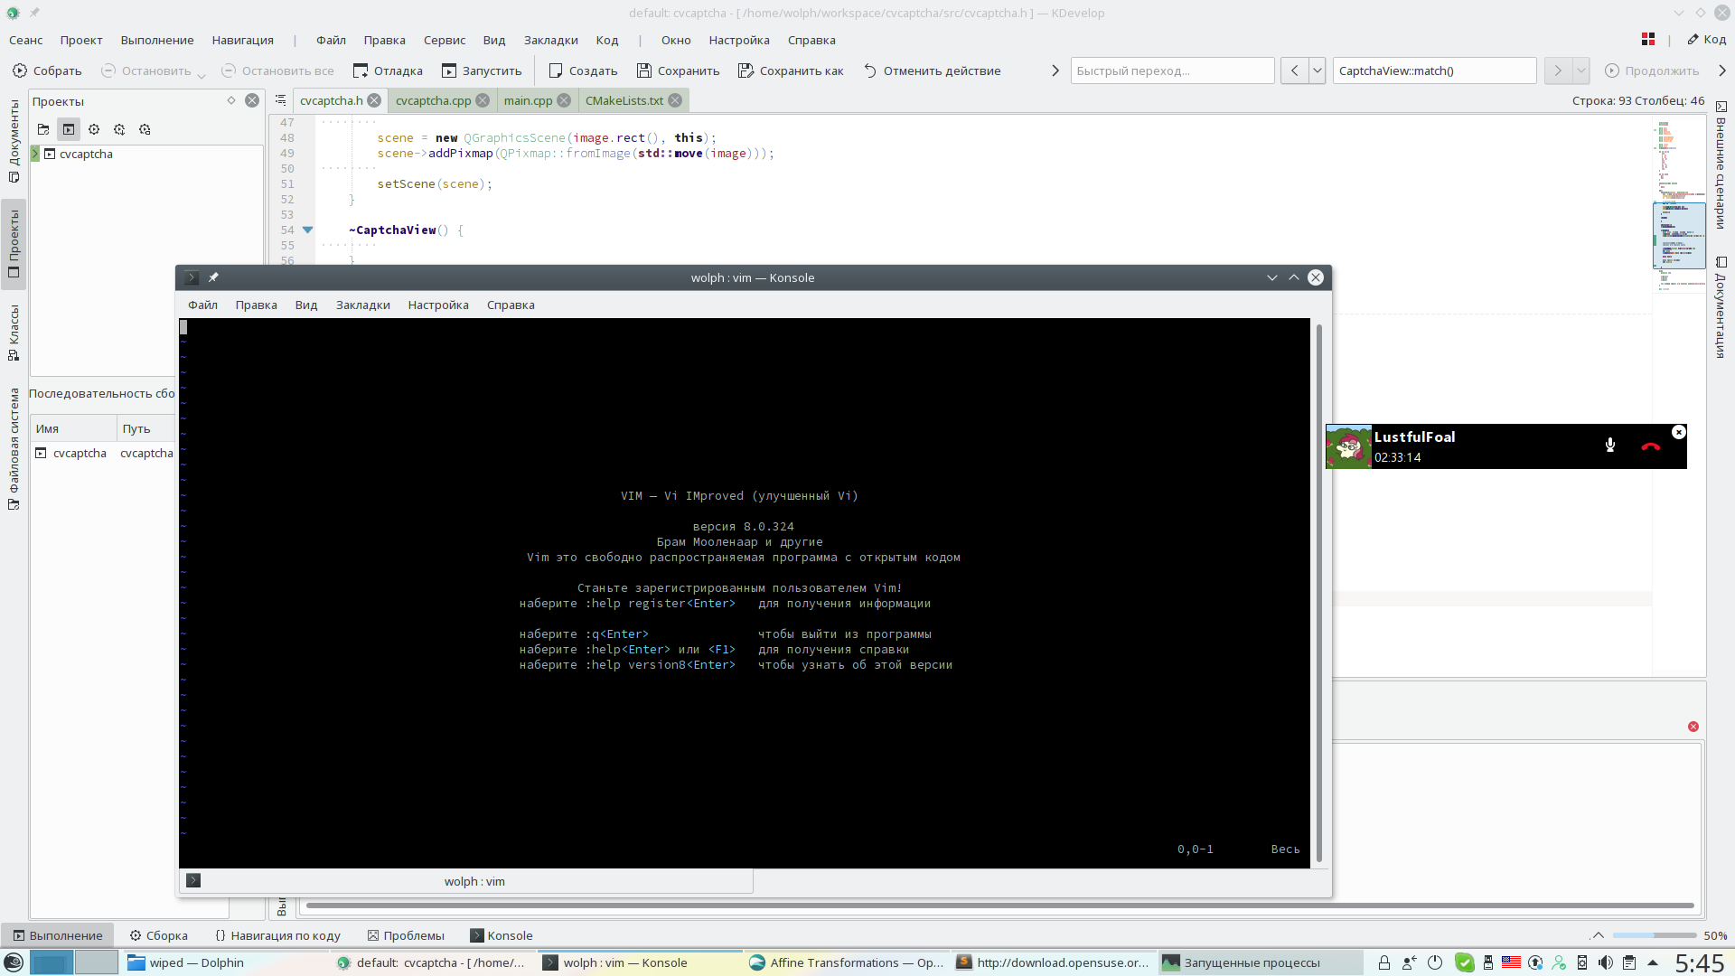Image resolution: width=1735 pixels, height=976 pixels.
Task: Click the Код area switcher at top right
Action: pos(1706,40)
